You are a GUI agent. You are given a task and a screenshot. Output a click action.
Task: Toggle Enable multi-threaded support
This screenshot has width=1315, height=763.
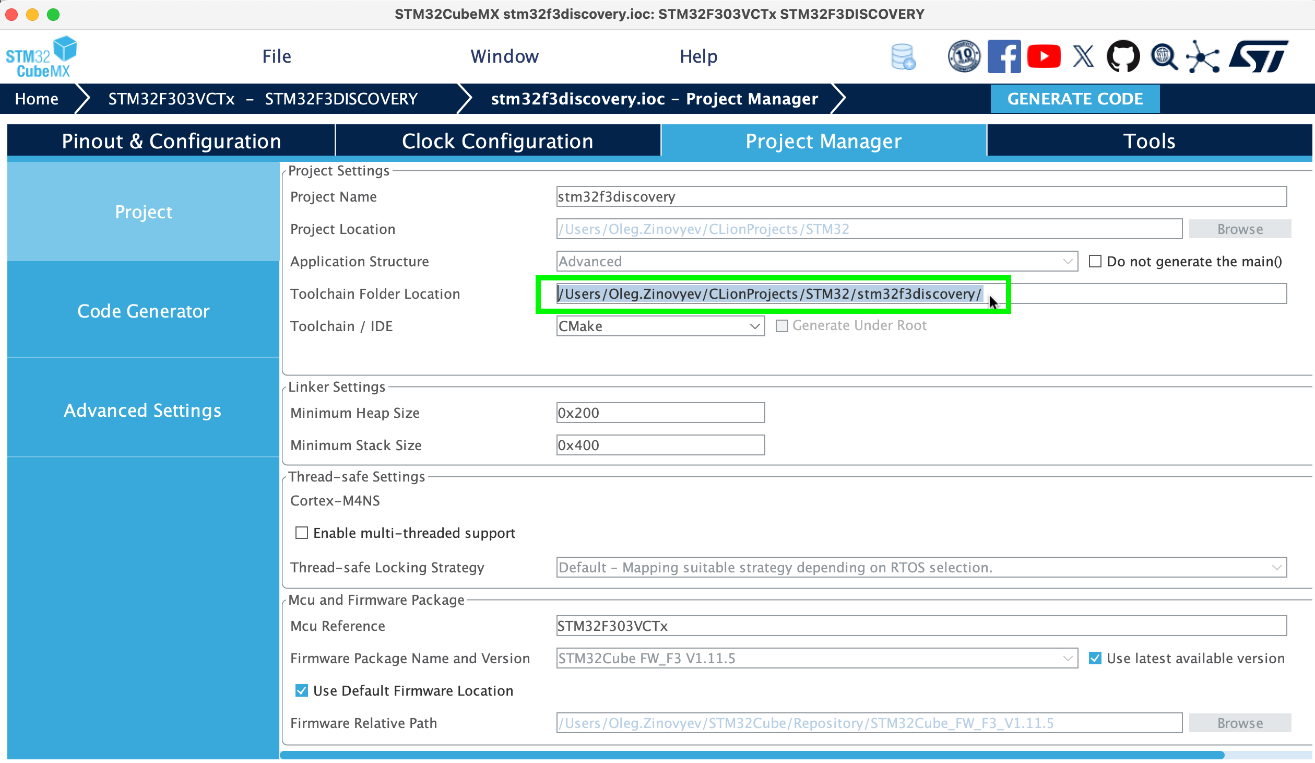click(x=301, y=533)
